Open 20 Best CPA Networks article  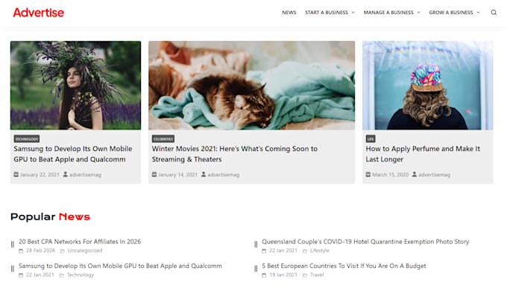[x=80, y=241]
